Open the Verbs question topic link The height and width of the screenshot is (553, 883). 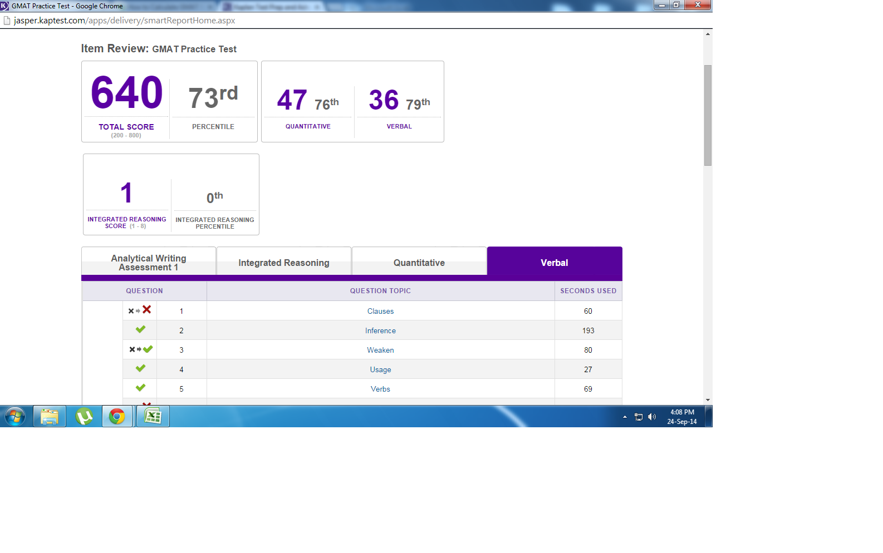tap(380, 389)
